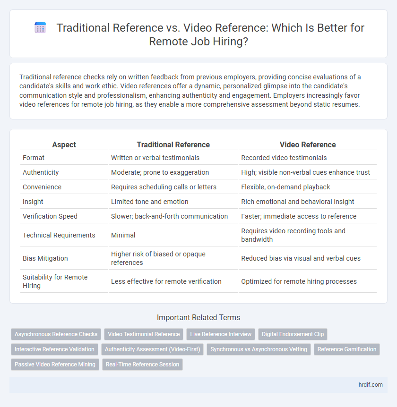Select the Live Reference Interview tag

click(x=221, y=334)
